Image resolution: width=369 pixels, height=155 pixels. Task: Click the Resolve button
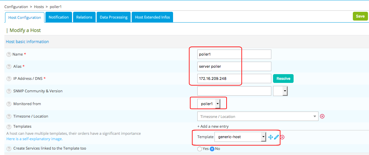coord(283,79)
